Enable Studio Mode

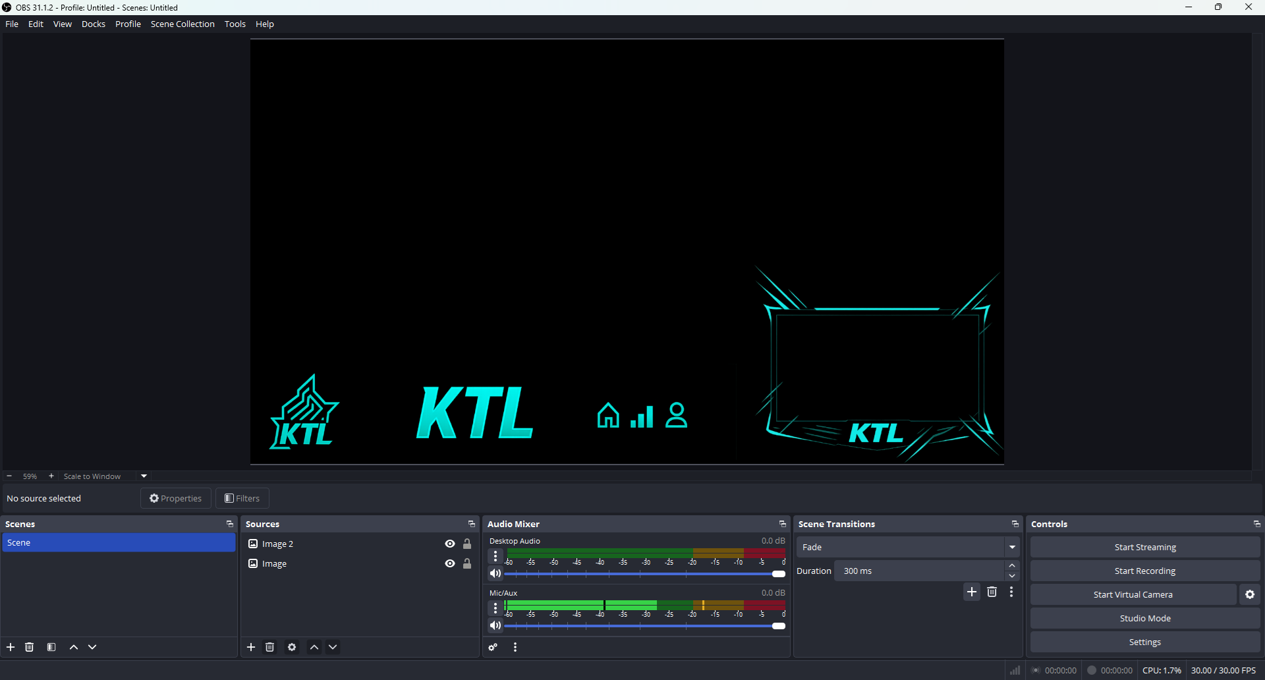(x=1144, y=618)
